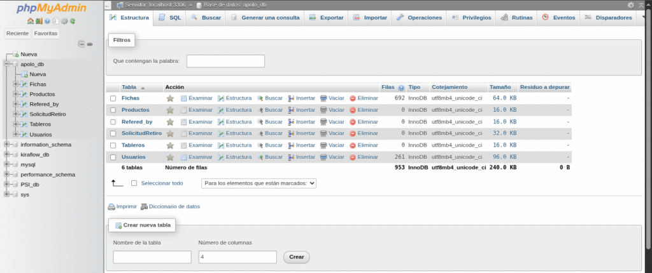Expand the kiraflow_db database node
This screenshot has width=652, height=273.
click(6, 154)
